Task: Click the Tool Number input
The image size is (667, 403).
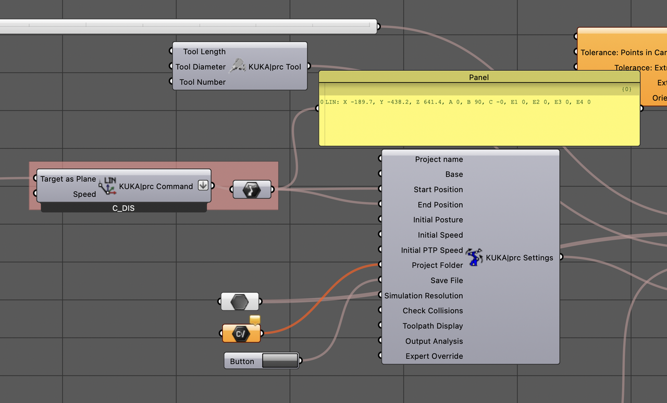Action: [203, 82]
